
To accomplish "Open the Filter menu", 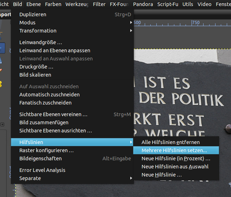I will (99, 4).
